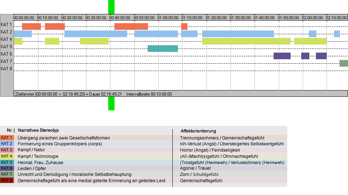Click the purple KAT 6 legend swatch
This screenshot has width=348, height=195.
click(7, 168)
